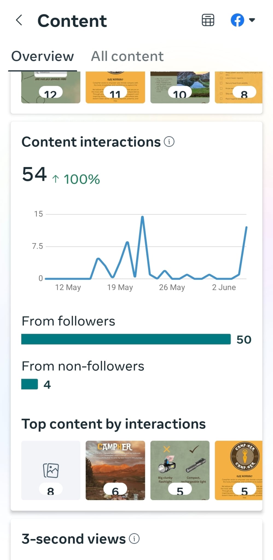
Task: Show Content interactions info tooltip
Action: click(169, 142)
